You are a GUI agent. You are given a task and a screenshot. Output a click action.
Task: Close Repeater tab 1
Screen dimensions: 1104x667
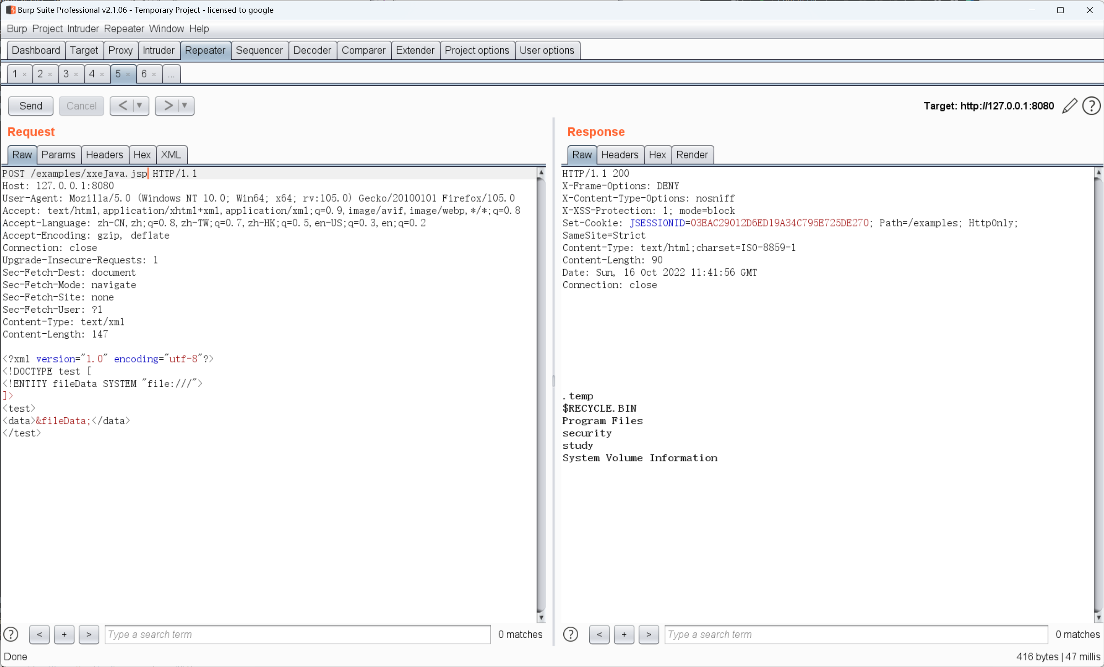25,75
